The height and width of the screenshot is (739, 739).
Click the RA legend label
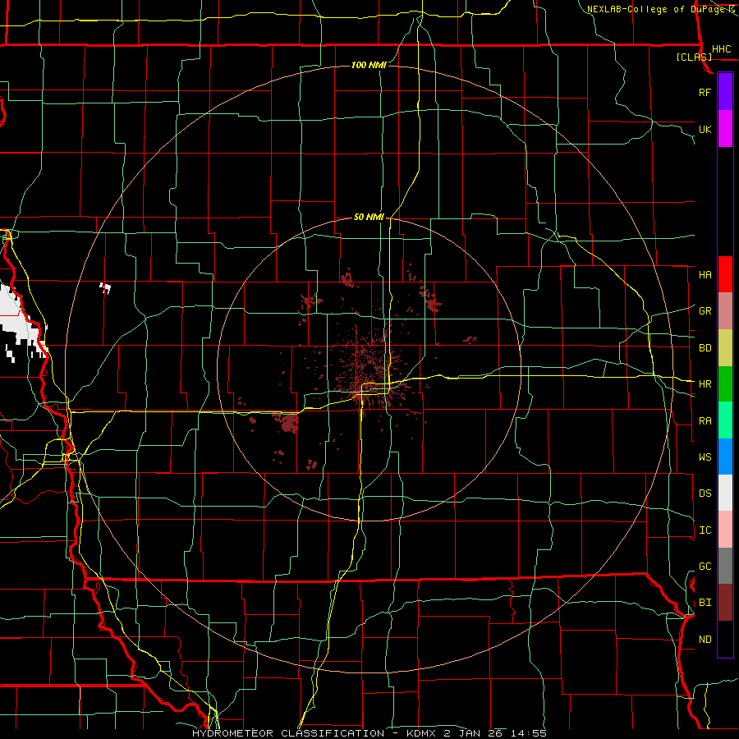[x=705, y=420]
